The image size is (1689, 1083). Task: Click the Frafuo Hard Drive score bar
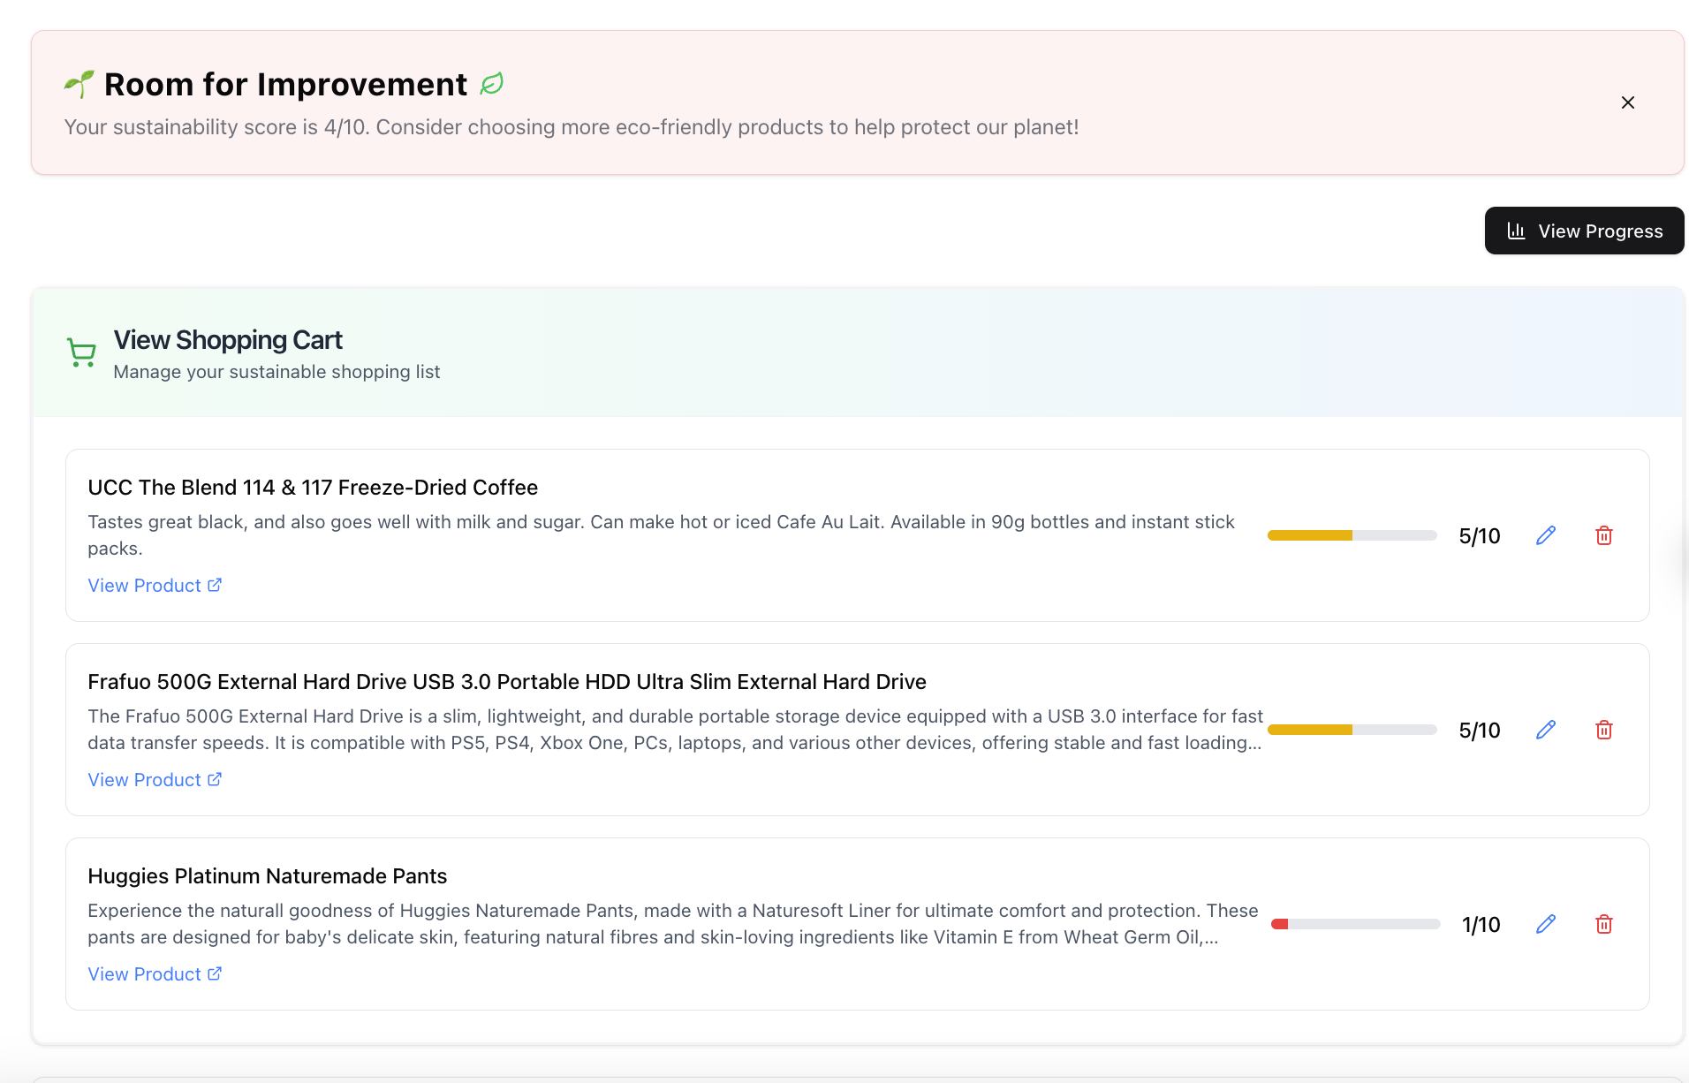tap(1352, 730)
